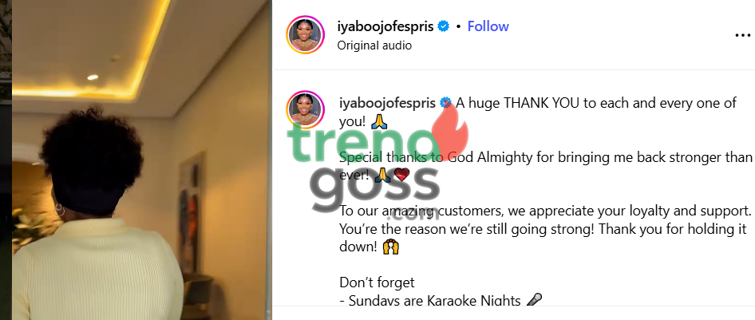Click the flame icon in trendgoss watermark

pos(450,127)
